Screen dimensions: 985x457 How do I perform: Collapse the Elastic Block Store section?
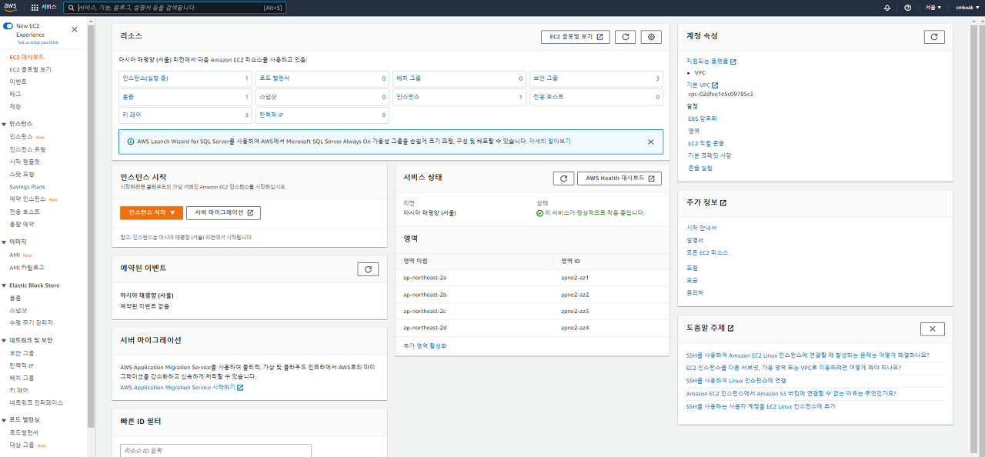pos(5,285)
